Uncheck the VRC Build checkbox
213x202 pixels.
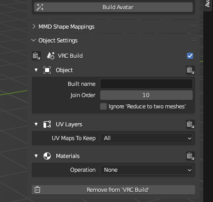point(190,56)
